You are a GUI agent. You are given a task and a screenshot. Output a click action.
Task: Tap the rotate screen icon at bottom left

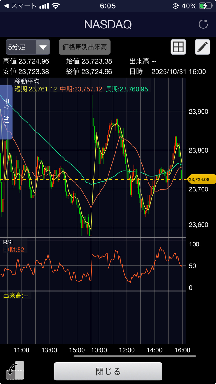(15, 371)
